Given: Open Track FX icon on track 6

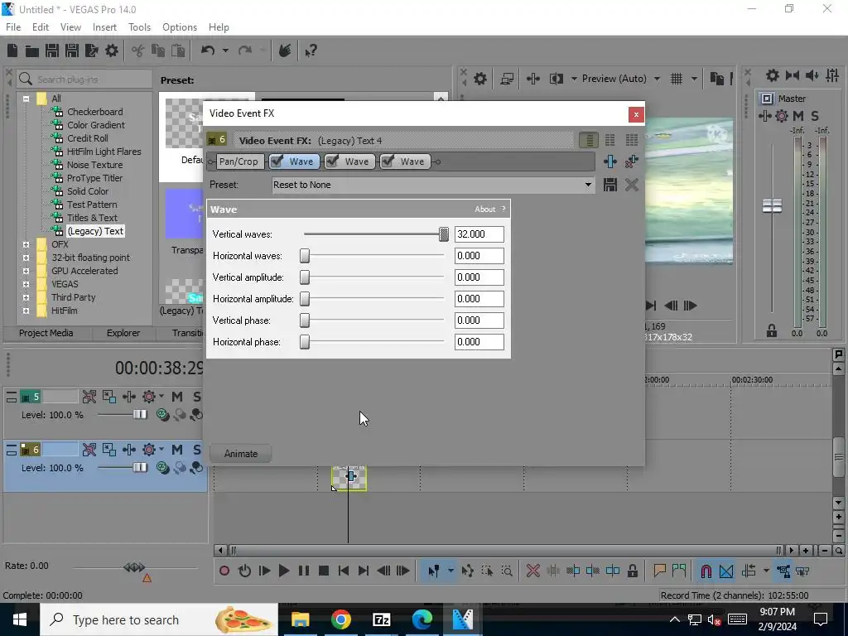Looking at the screenshot, I should pyautogui.click(x=128, y=450).
